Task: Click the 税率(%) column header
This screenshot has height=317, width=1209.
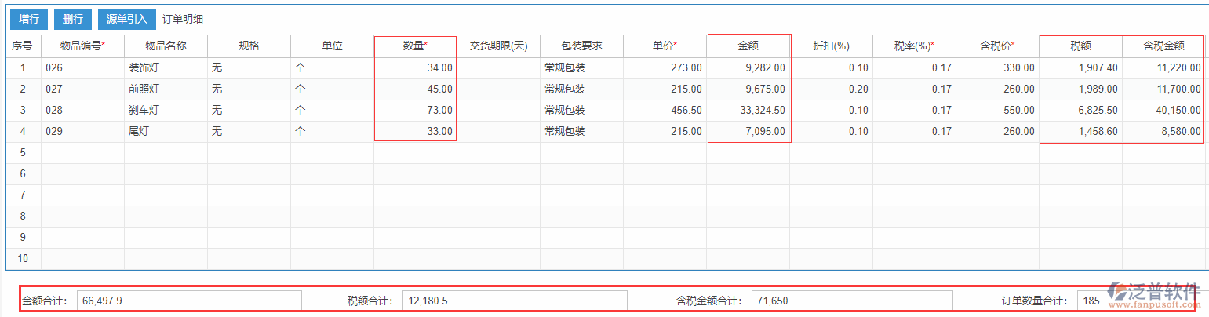Action: click(914, 46)
